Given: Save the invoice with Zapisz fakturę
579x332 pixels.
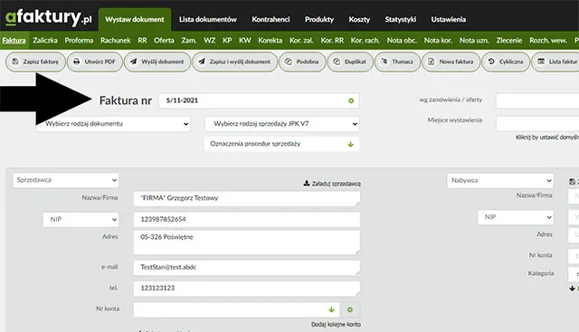Looking at the screenshot, I should (x=35, y=62).
